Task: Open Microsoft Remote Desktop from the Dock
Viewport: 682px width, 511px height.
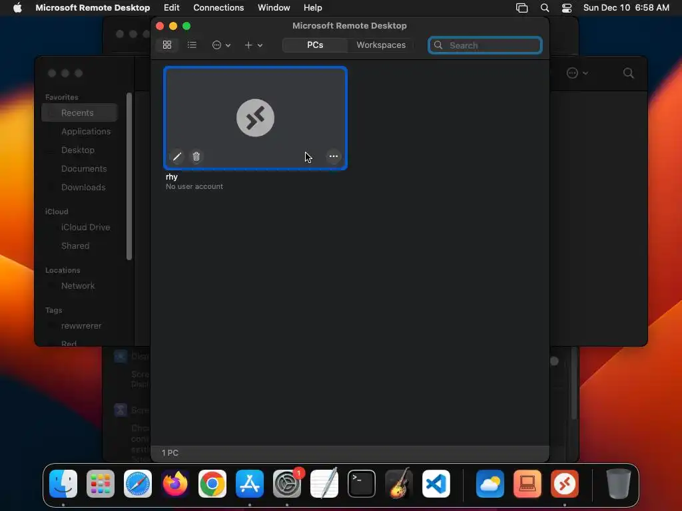Action: 565,484
